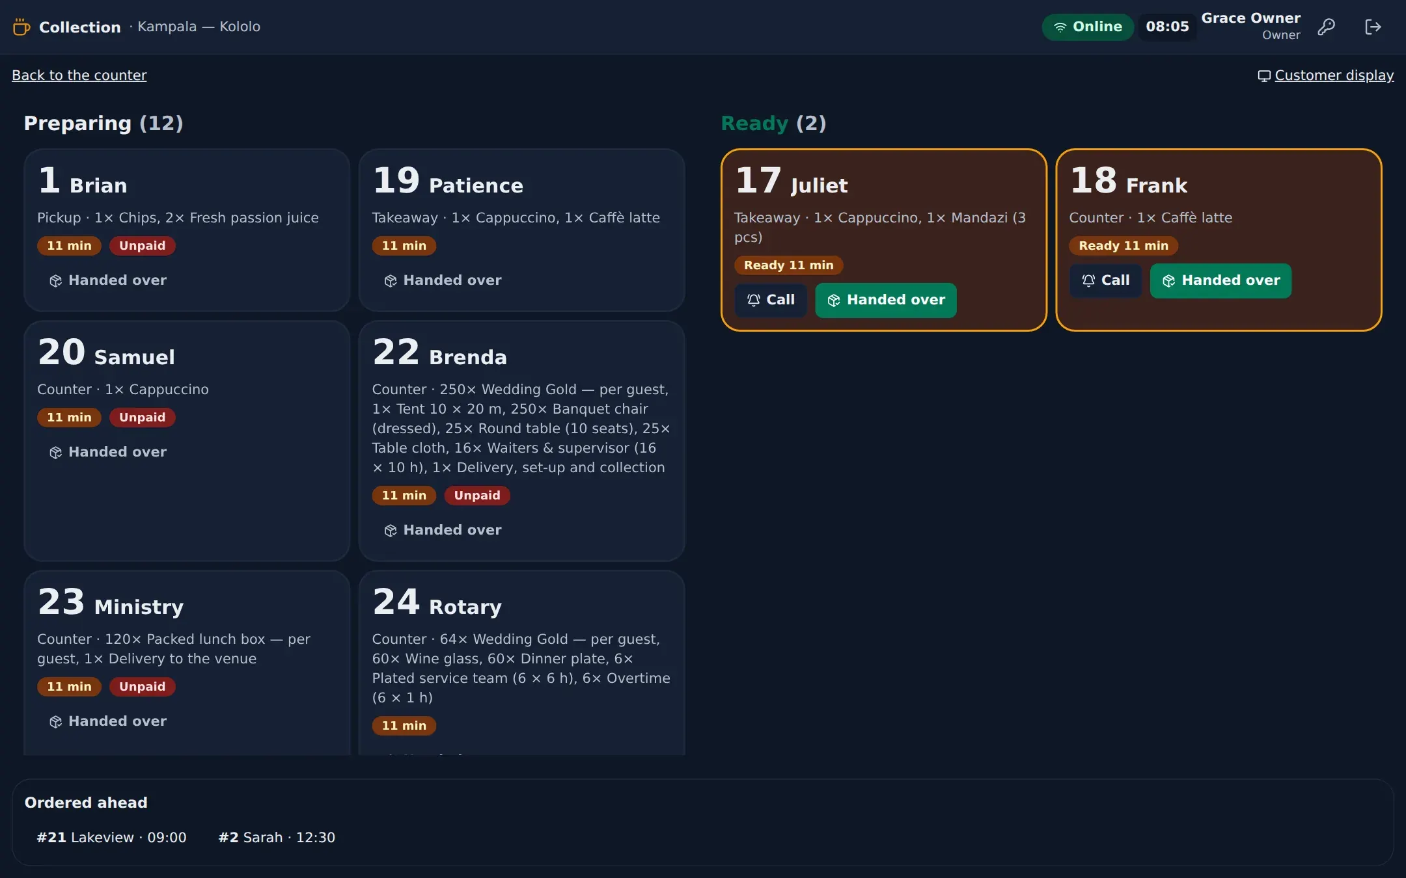Go back to the counter
This screenshot has width=1406, height=878.
point(79,75)
